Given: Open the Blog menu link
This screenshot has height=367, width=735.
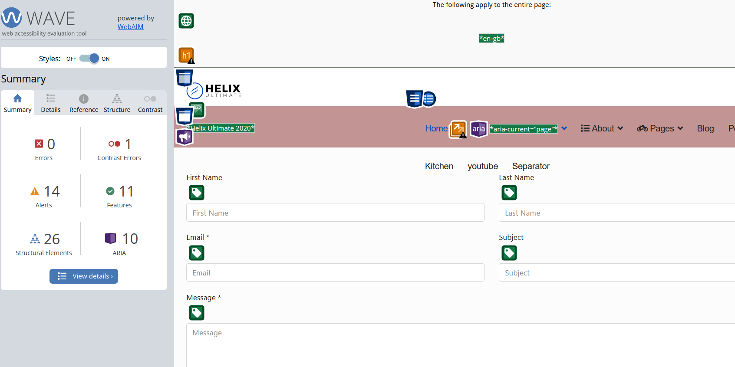Looking at the screenshot, I should pos(705,128).
